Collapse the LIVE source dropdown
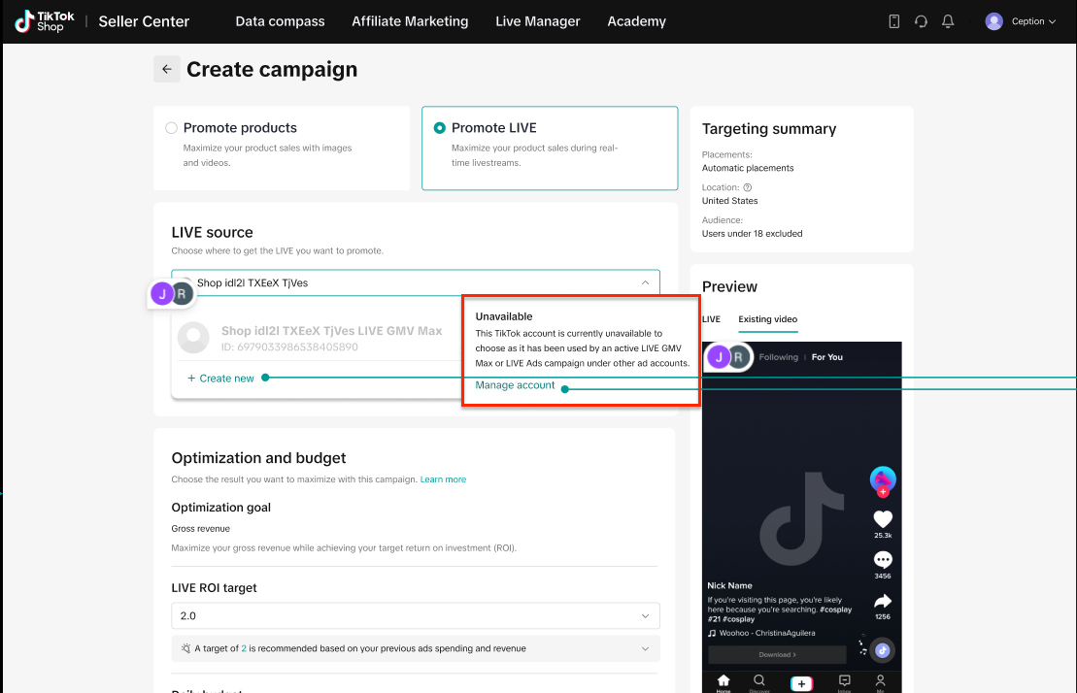This screenshot has width=1077, height=693. (x=645, y=283)
